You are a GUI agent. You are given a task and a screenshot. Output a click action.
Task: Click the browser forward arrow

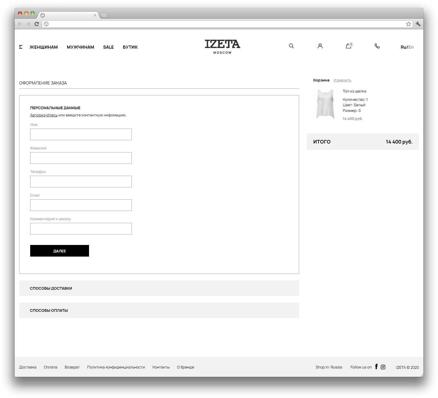(28, 24)
